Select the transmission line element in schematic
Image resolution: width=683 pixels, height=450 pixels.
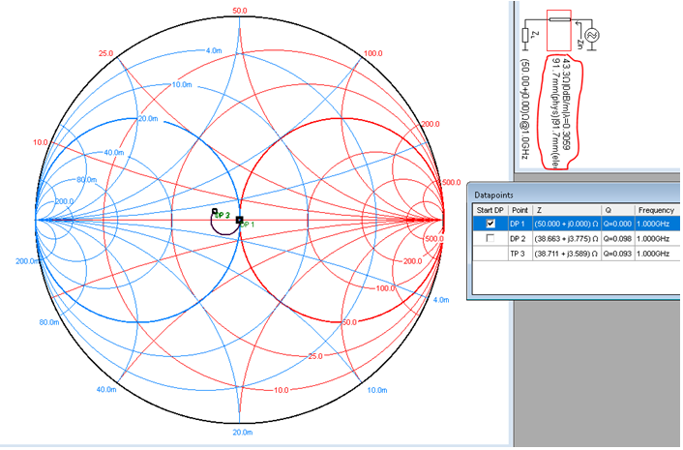point(560,19)
